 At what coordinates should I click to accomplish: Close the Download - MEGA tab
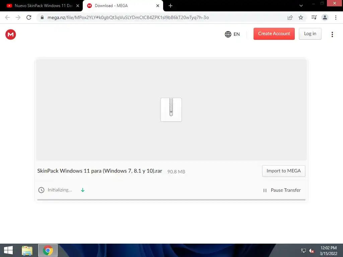[x=158, y=6]
